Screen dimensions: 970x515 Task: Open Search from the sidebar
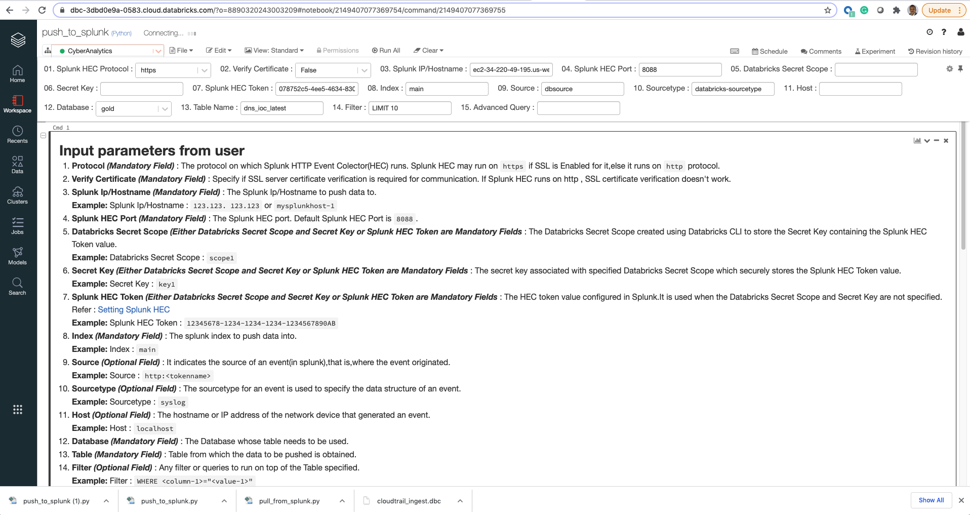click(x=18, y=287)
